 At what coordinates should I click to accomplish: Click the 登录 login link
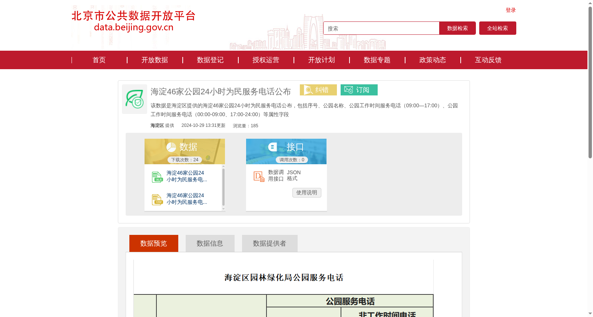tap(511, 10)
